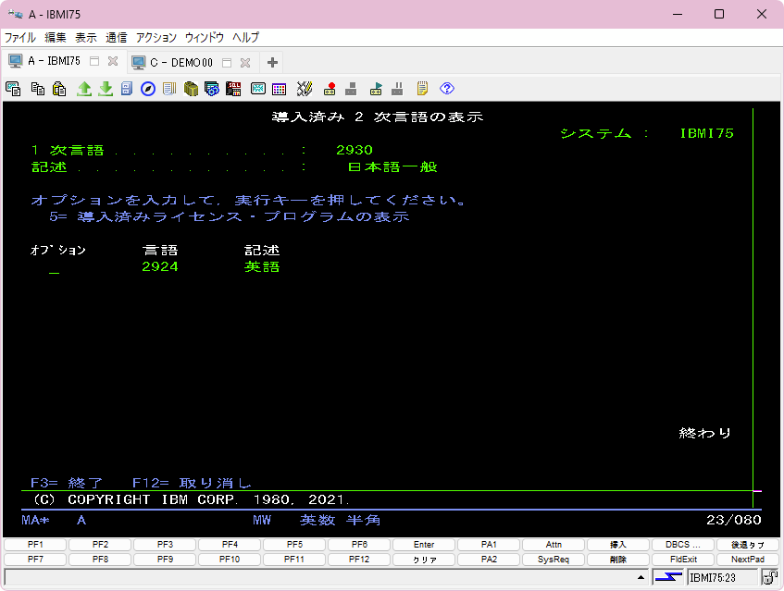Click the 挿入 keypad button
The width and height of the screenshot is (784, 591).
[618, 545]
